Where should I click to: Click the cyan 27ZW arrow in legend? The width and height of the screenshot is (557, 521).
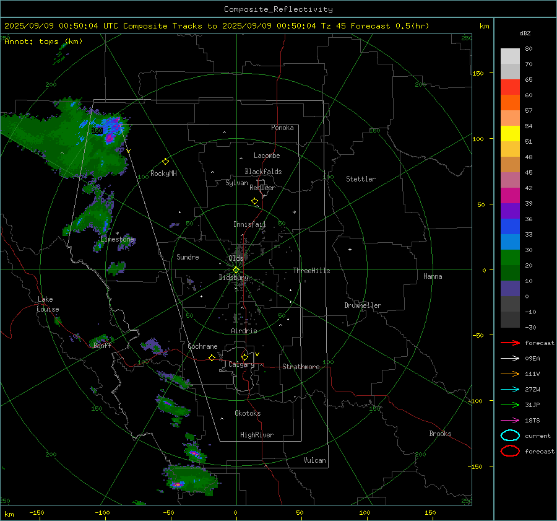510,390
